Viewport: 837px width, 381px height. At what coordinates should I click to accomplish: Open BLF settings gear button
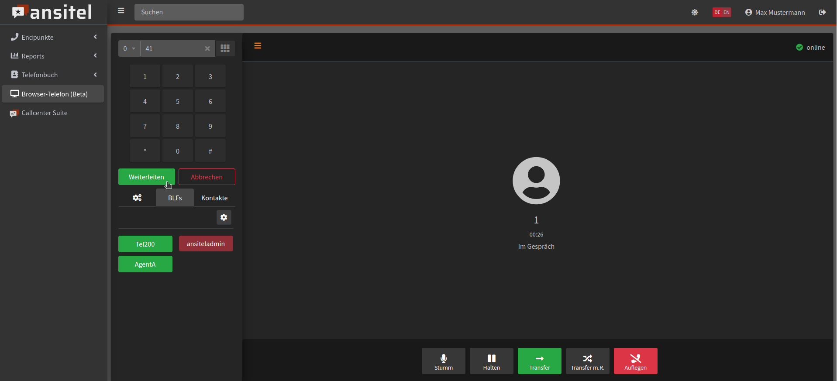[x=224, y=217]
